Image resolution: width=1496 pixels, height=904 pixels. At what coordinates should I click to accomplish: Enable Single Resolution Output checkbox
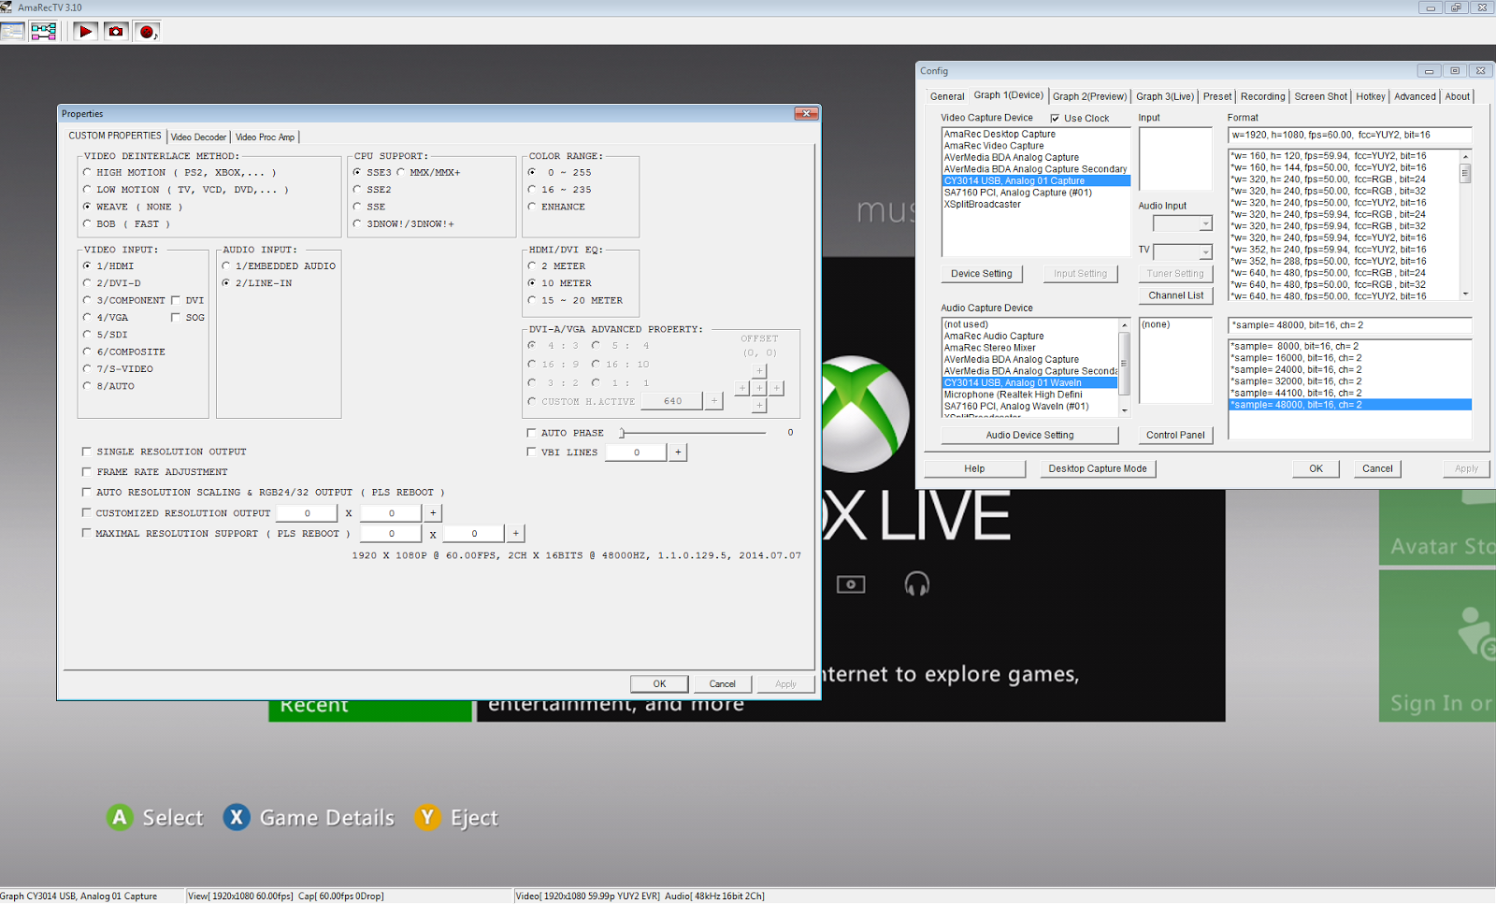coord(86,452)
